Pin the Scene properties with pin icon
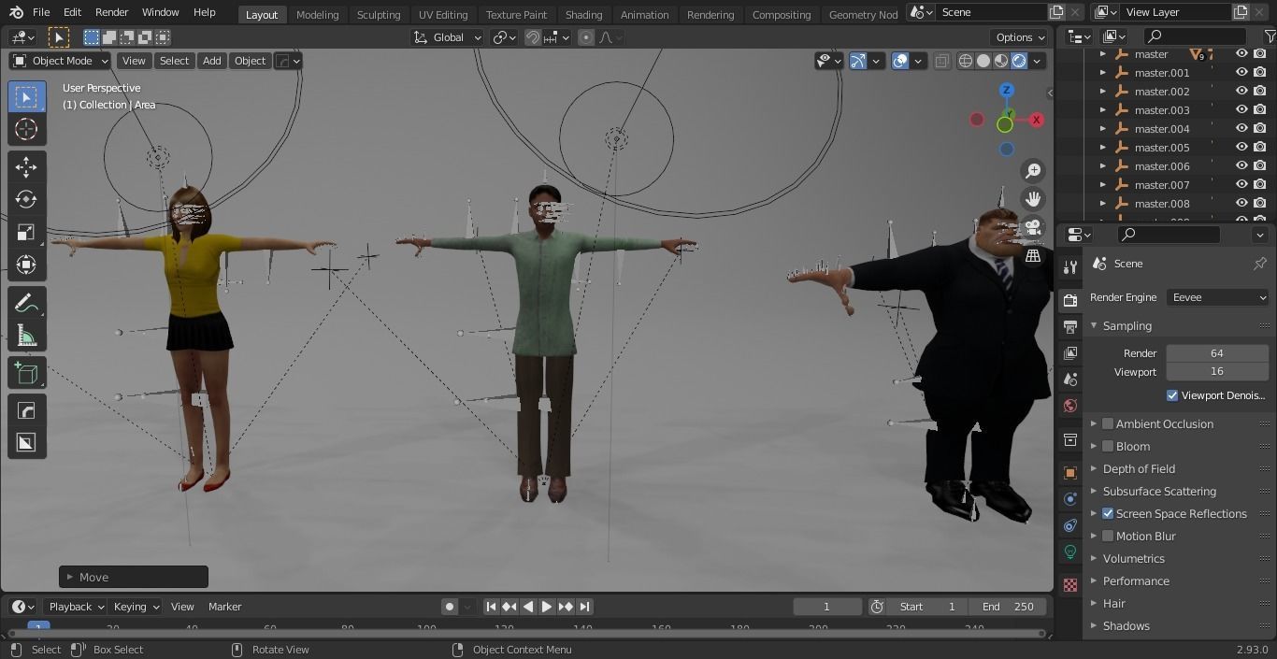Image resolution: width=1277 pixels, height=659 pixels. (1259, 264)
